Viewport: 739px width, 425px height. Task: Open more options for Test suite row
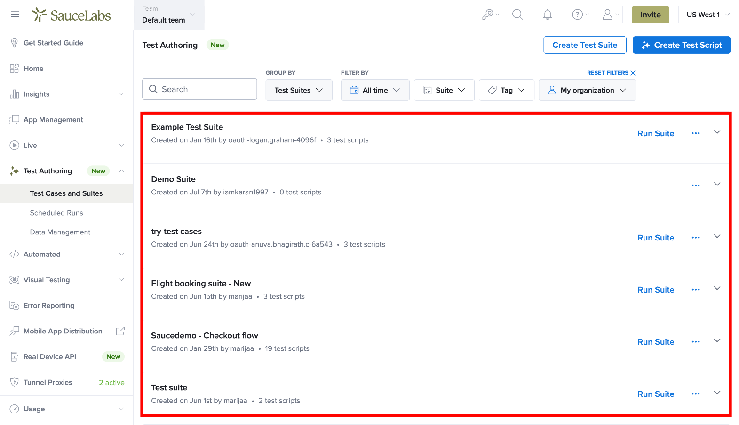696,394
